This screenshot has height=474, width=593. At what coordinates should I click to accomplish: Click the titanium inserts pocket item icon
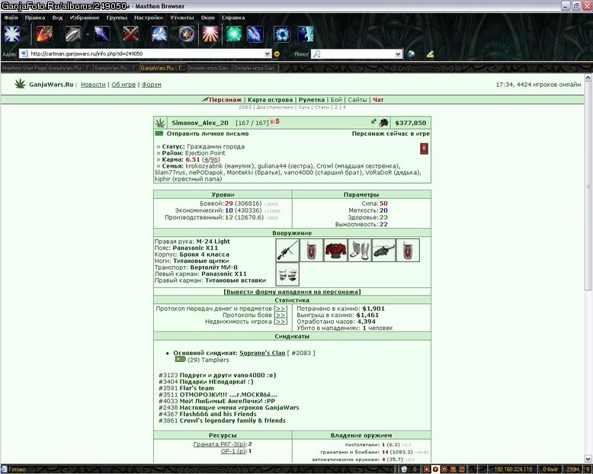click(x=287, y=274)
